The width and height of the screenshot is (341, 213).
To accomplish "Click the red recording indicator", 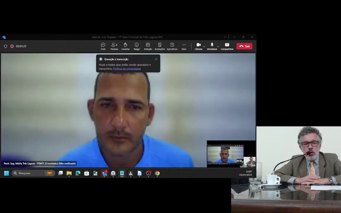I will click(12, 46).
